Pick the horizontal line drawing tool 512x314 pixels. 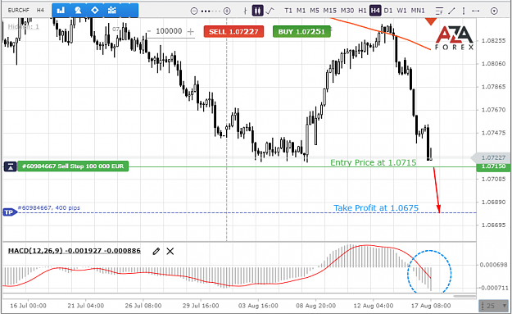pos(476,11)
